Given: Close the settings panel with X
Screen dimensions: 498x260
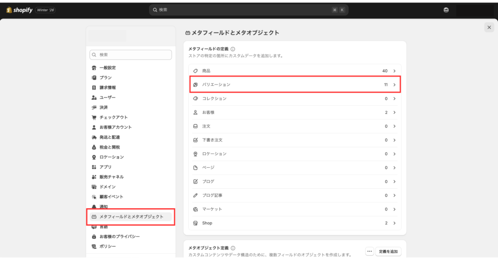Looking at the screenshot, I should pyautogui.click(x=489, y=28).
